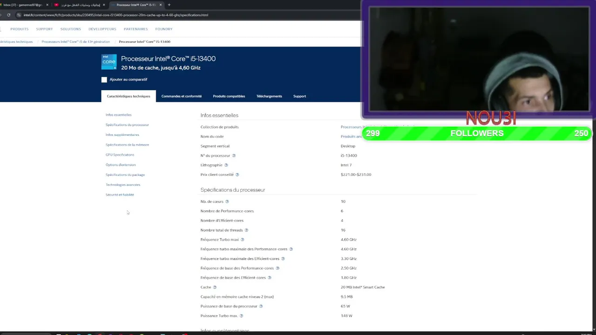Open Commandes et conformité tab
Screen dimensions: 596x335
point(182,96)
